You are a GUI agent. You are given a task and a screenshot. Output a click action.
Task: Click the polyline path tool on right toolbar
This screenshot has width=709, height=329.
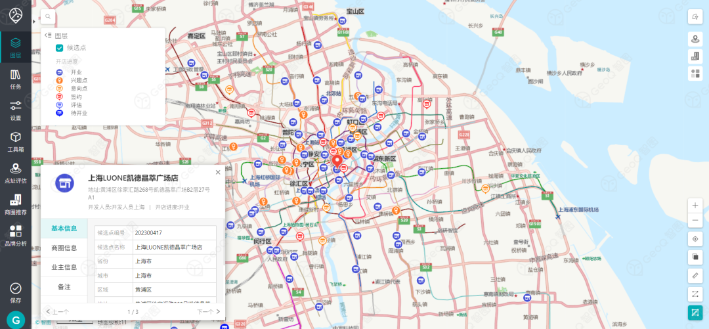695,294
